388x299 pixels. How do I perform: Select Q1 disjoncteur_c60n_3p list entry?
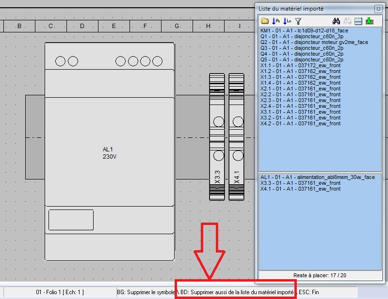[x=304, y=36]
